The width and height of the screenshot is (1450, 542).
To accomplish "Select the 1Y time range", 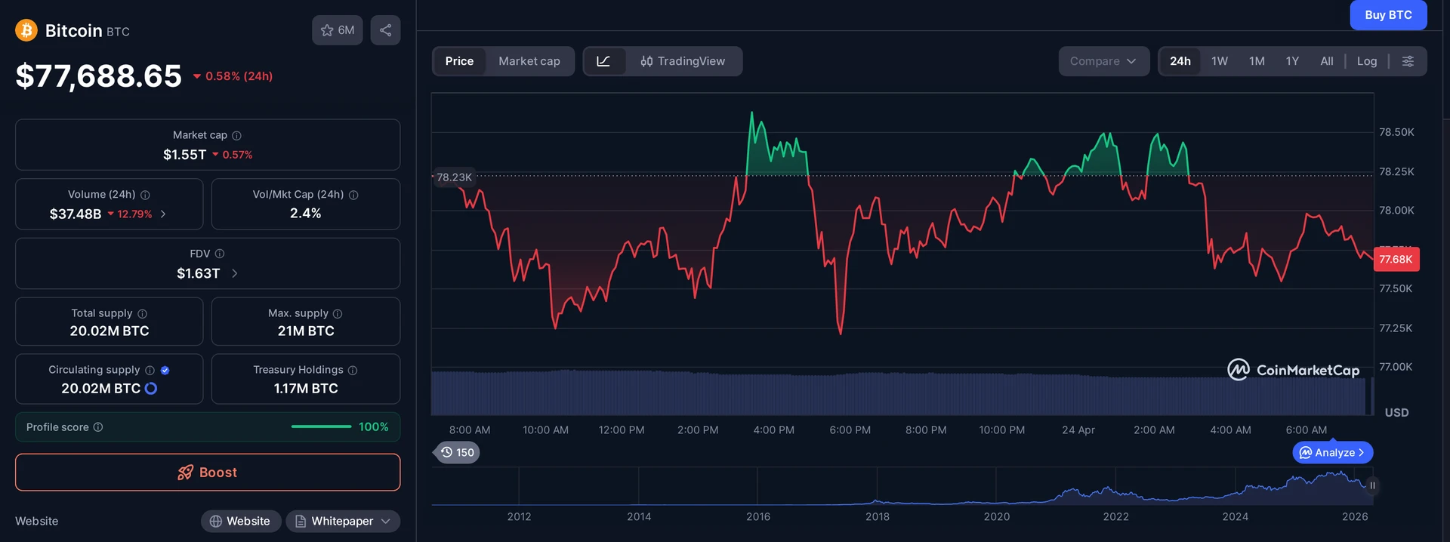I will [1292, 61].
